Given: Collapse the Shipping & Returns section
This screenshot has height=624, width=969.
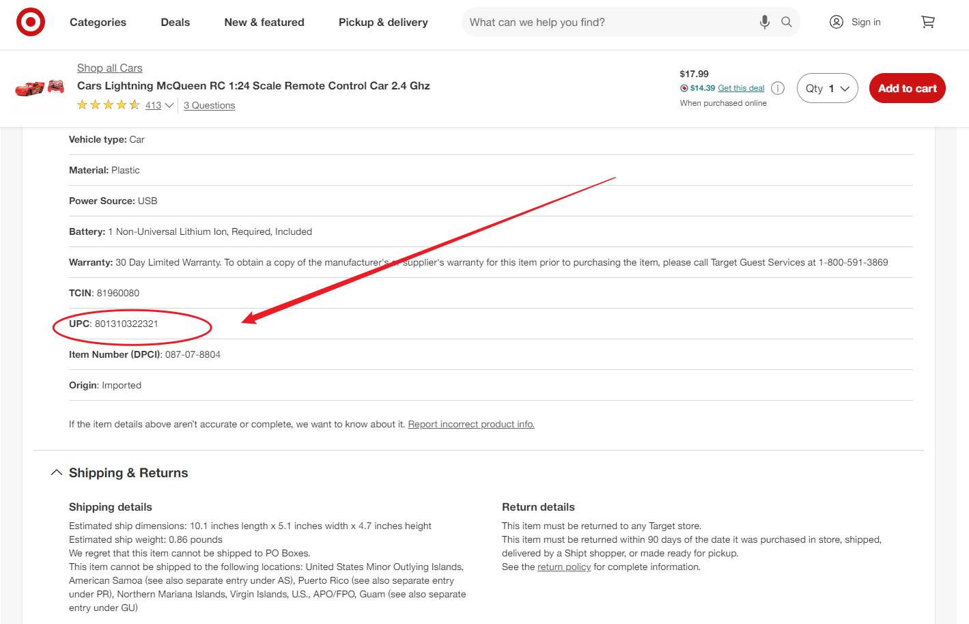Looking at the screenshot, I should tap(119, 472).
